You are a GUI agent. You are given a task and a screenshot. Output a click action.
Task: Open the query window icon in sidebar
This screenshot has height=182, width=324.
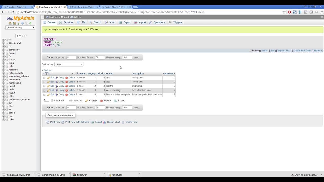pyautogui.click(x=18, y=23)
